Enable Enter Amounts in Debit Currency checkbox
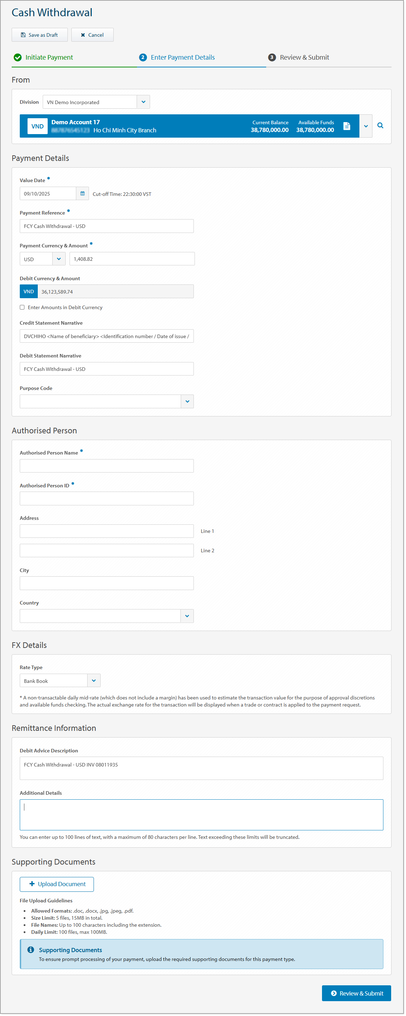The image size is (406, 1016). click(x=23, y=308)
